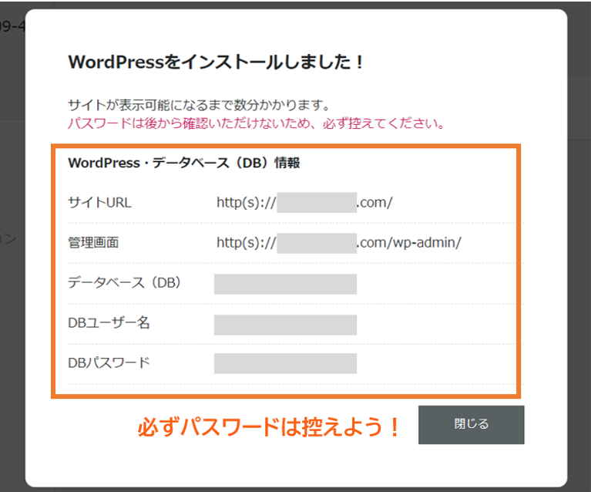Select the masked データベース（DB） value
The height and width of the screenshot is (492, 591).
(x=285, y=284)
